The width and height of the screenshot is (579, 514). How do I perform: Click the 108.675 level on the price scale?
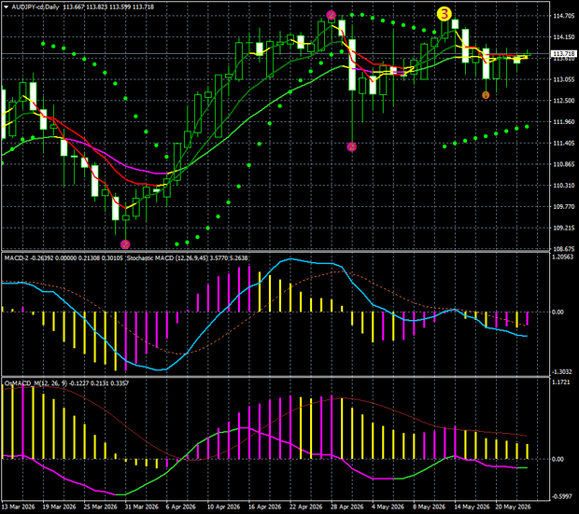tap(563, 249)
